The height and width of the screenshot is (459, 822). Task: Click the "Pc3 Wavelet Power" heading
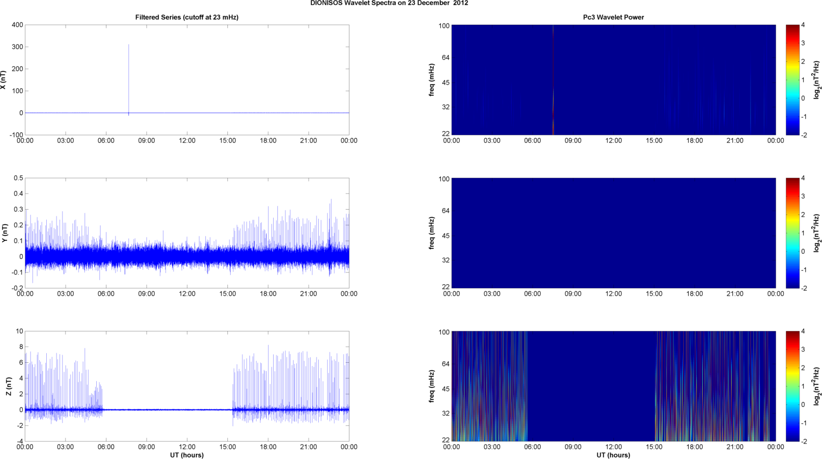[613, 17]
